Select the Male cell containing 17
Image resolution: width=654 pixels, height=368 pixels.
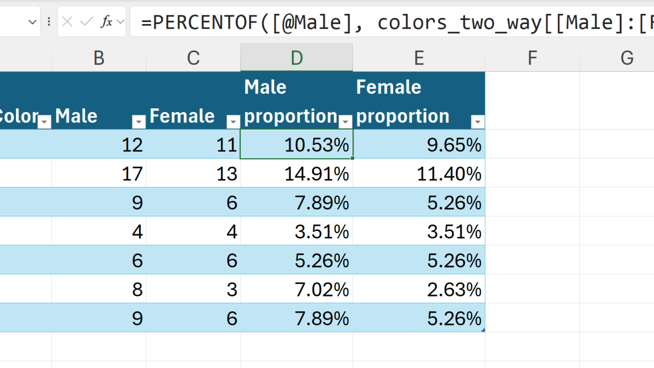pos(99,174)
